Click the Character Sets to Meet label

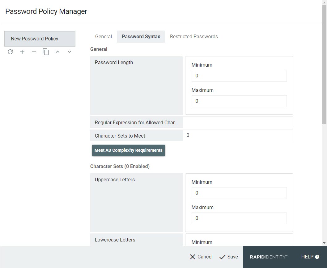(x=120, y=136)
